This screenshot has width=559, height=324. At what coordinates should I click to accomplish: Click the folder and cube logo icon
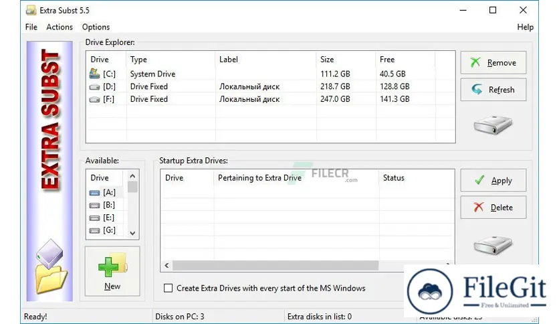point(51,266)
